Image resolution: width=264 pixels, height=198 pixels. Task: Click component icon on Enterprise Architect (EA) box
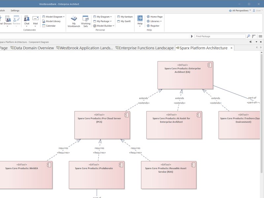(210, 65)
